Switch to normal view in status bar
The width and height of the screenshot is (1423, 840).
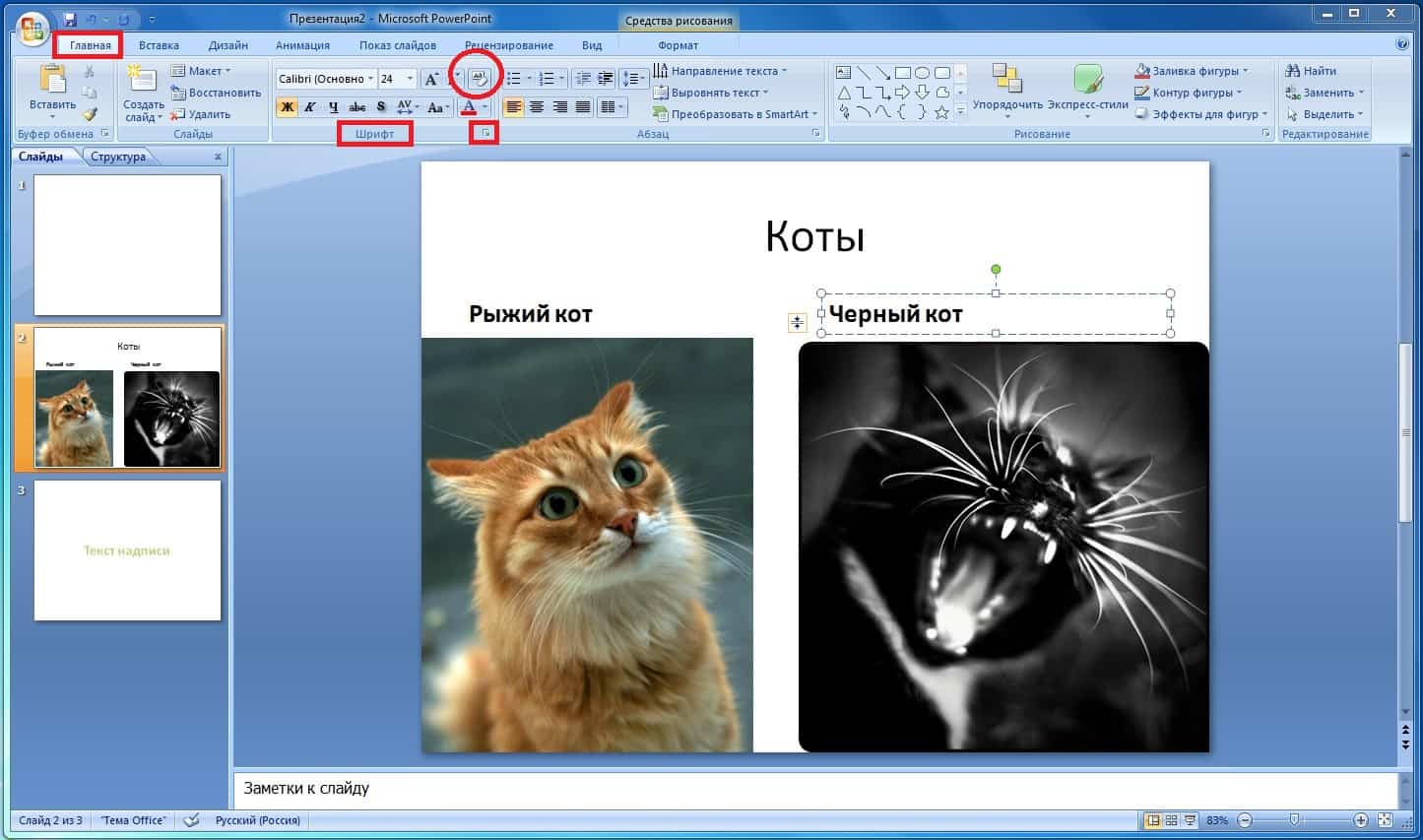pos(1154,820)
